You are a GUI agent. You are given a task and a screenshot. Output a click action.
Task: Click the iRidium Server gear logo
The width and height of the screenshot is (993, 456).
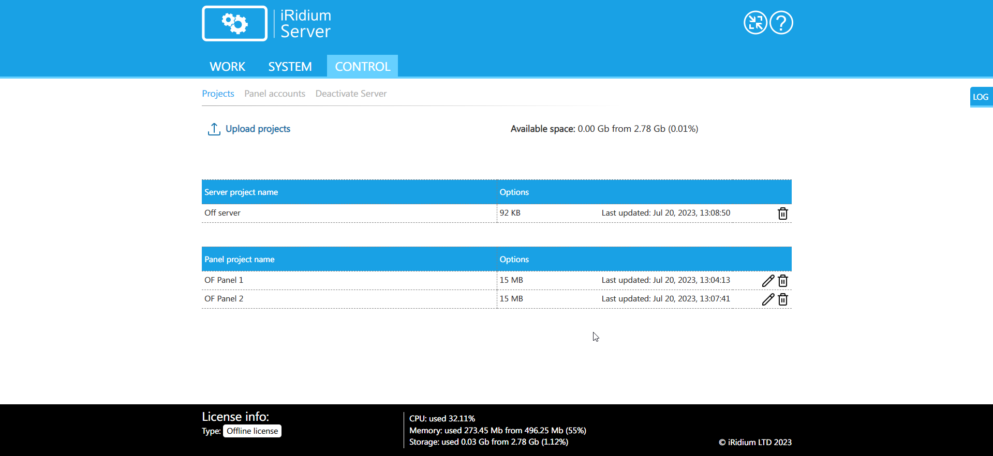point(234,23)
